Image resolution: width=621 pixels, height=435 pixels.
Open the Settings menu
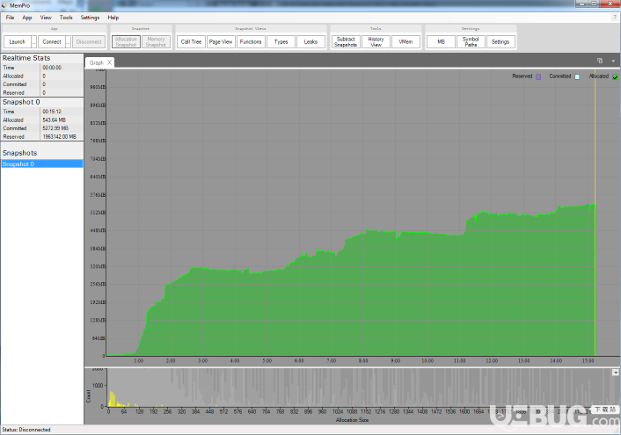pyautogui.click(x=90, y=18)
